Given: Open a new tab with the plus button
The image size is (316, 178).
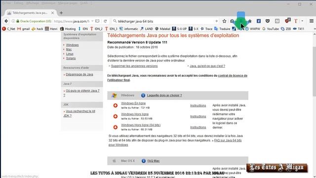Looking at the screenshot, I should click(x=61, y=13).
